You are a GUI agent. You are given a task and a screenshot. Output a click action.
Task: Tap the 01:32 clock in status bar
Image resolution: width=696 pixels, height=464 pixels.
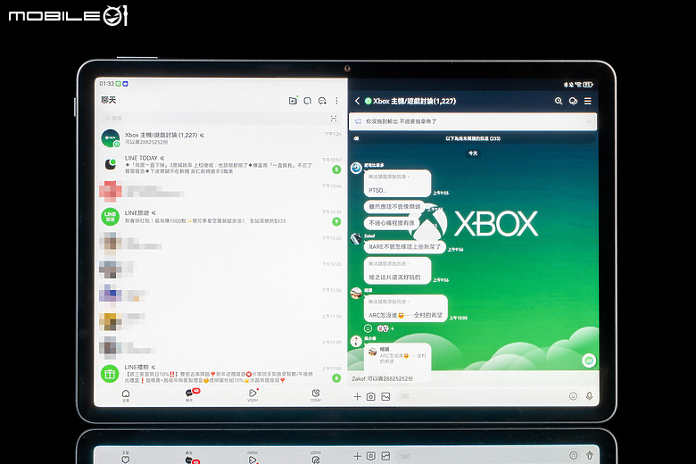(106, 84)
